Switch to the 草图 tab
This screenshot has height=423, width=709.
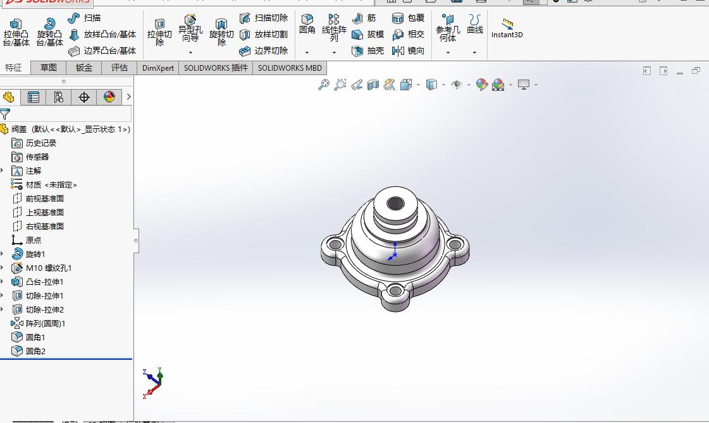(49, 68)
